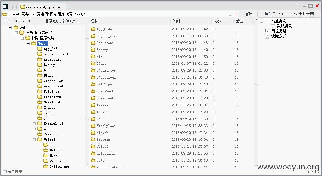Viewport: 322px width, 176px height.
Task: Open 默认类别 in the site category panel
Action: tap(284, 26)
